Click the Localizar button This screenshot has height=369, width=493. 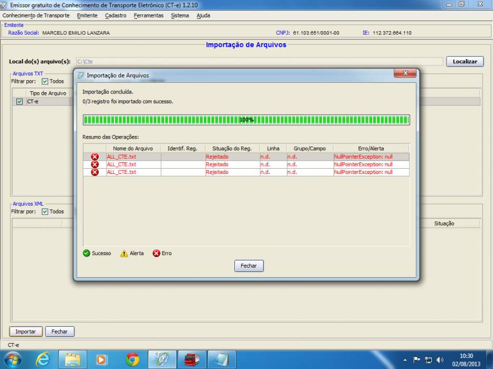click(464, 62)
